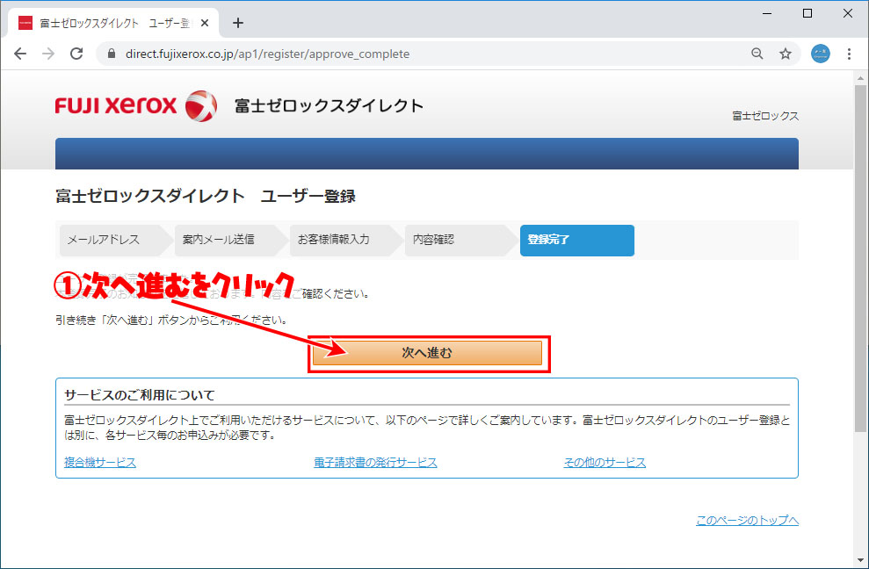Open Chrome three-dot menu
This screenshot has height=569, width=869.
[x=849, y=54]
